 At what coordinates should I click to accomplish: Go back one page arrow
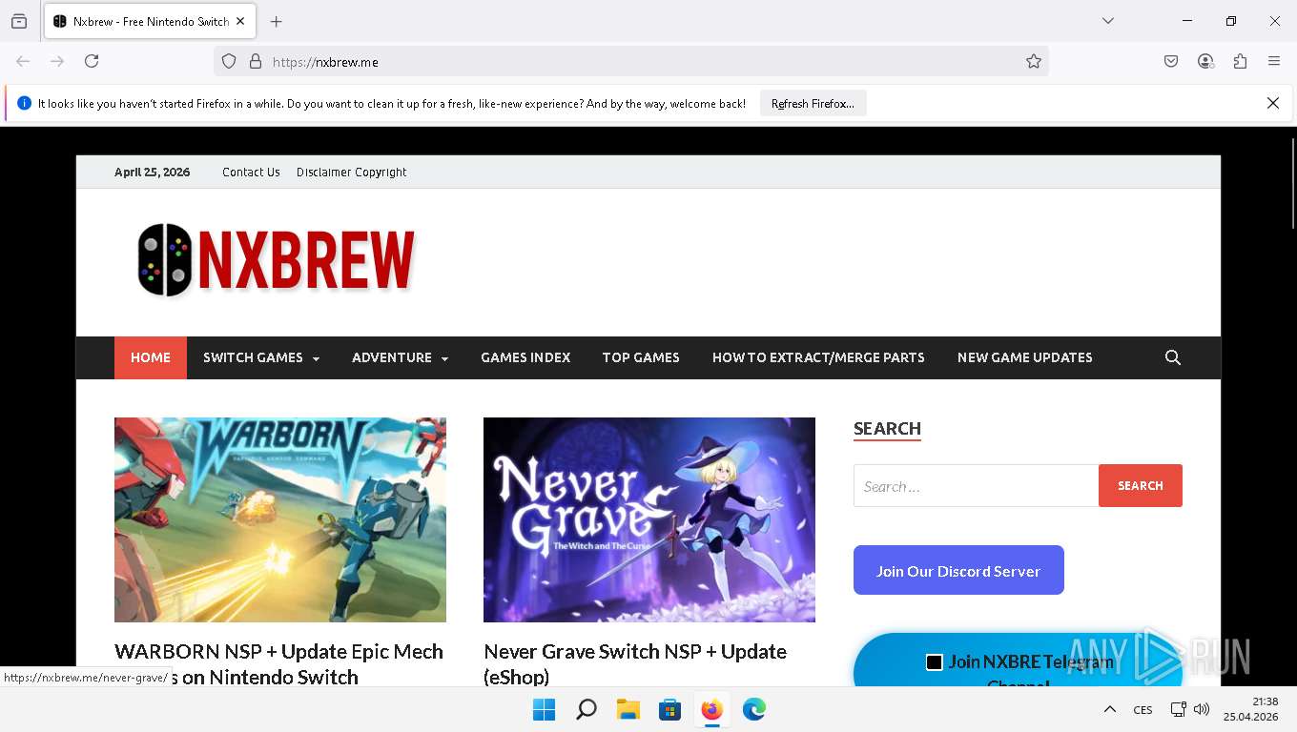(23, 61)
